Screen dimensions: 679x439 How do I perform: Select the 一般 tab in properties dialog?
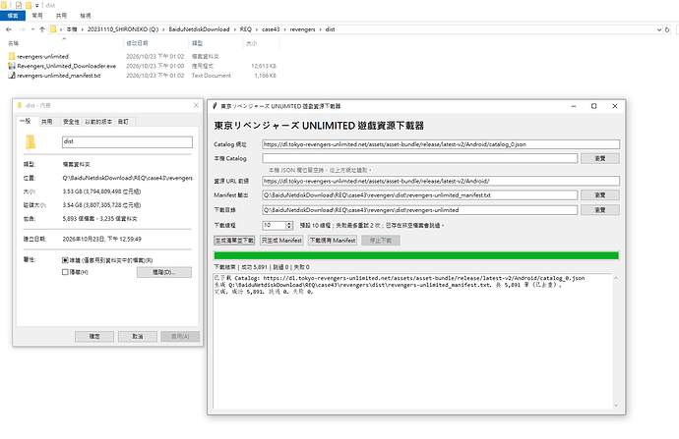pyautogui.click(x=26, y=121)
